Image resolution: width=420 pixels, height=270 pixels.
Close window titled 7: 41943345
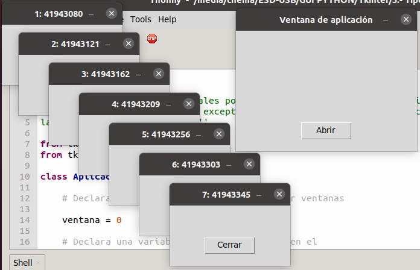tap(279, 194)
